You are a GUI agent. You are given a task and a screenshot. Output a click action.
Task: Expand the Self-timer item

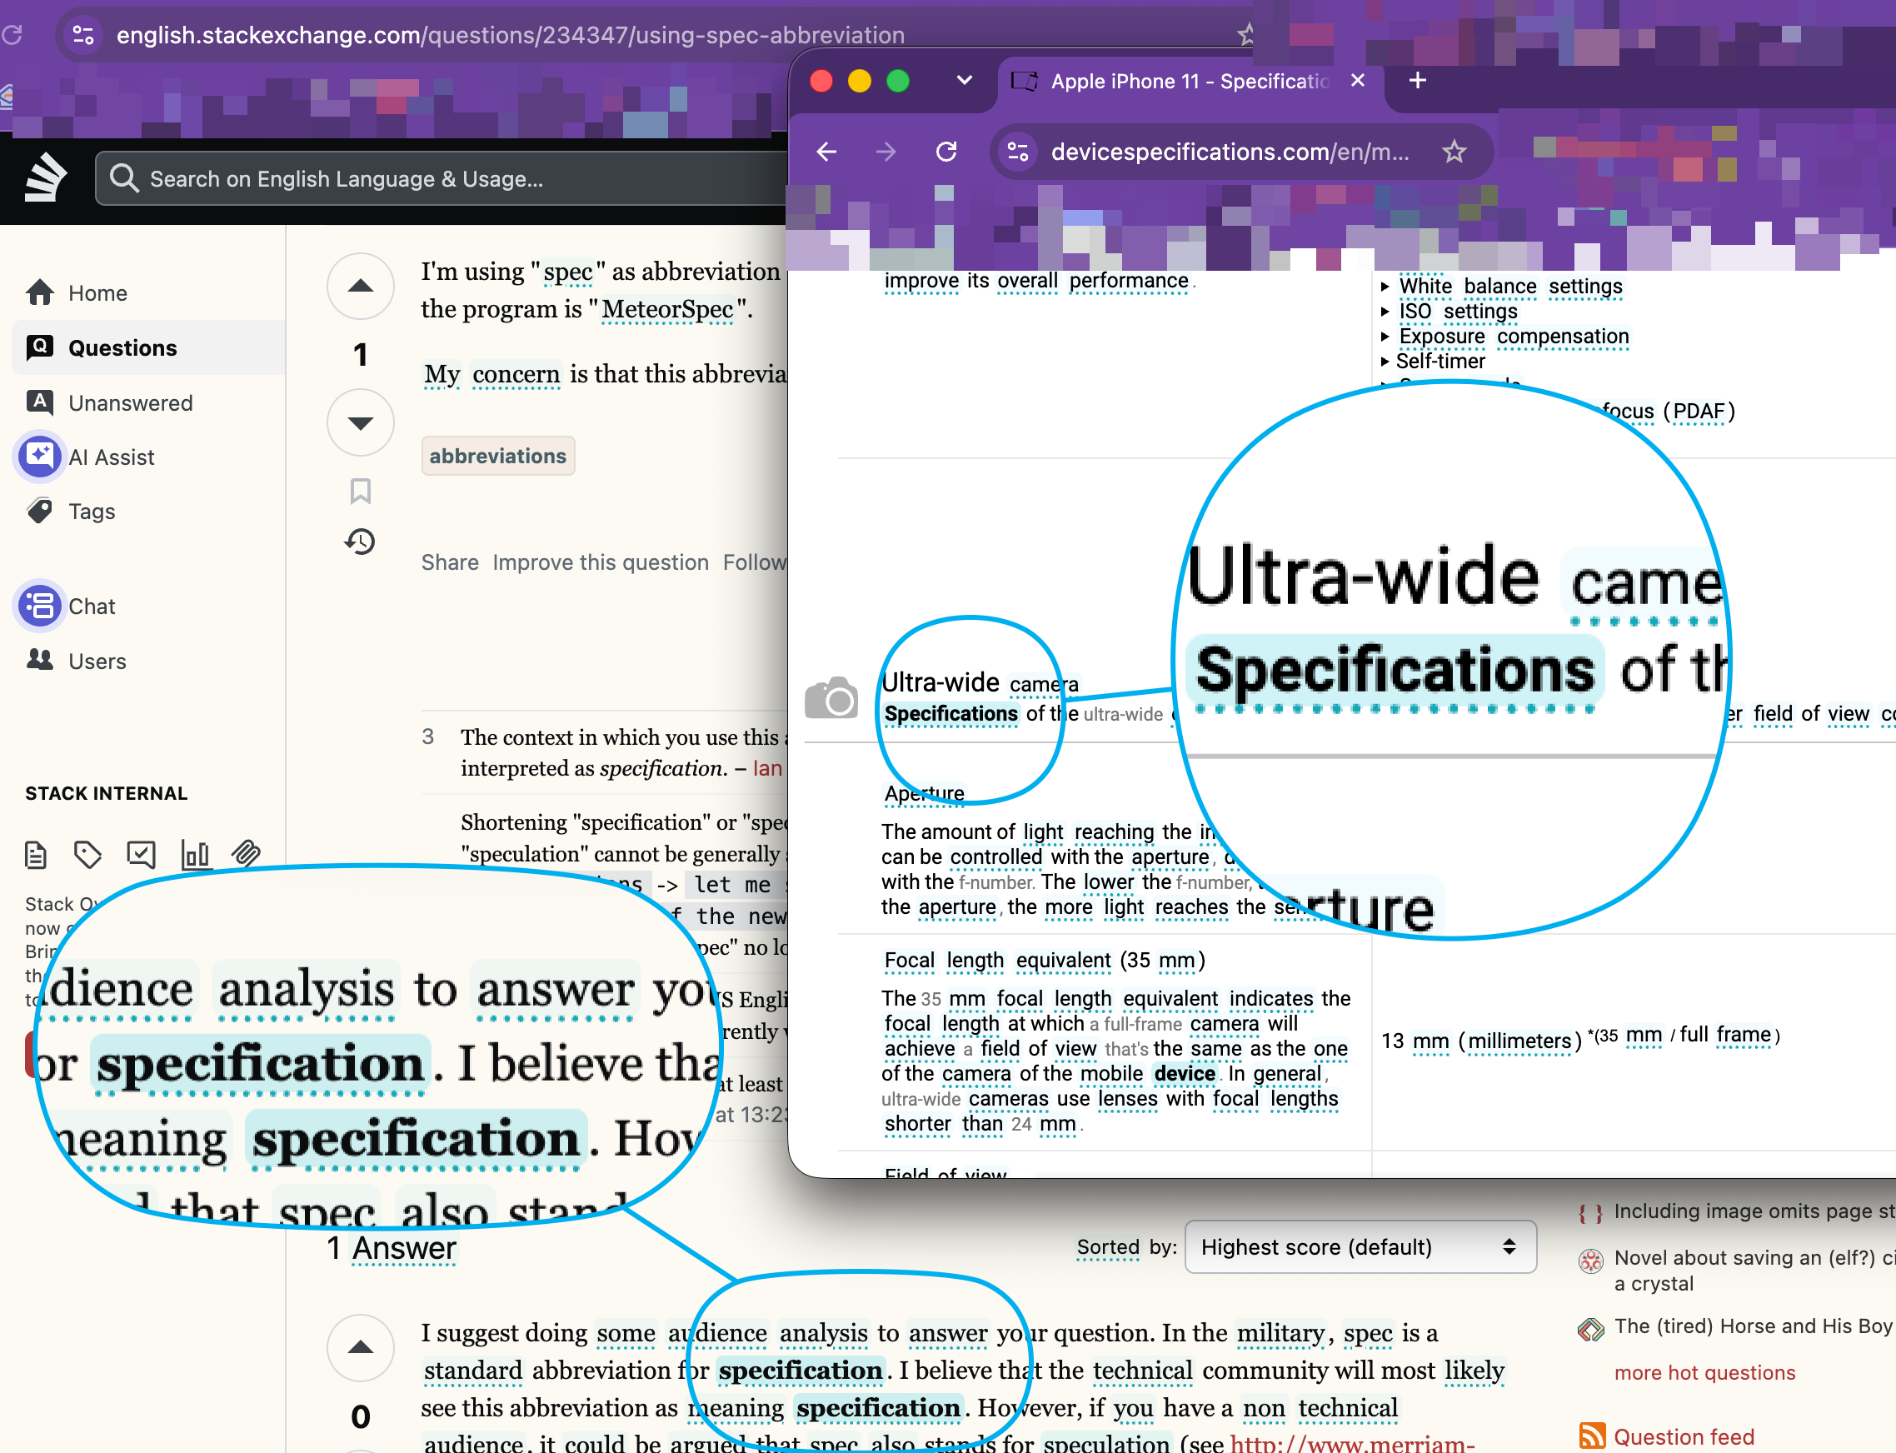pos(1434,362)
